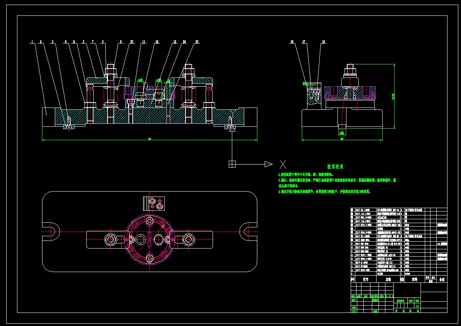Select part balloon number 7
461x326 pixels.
pos(93,42)
